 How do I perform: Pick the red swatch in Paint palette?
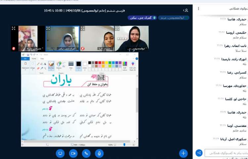[x=100, y=63]
